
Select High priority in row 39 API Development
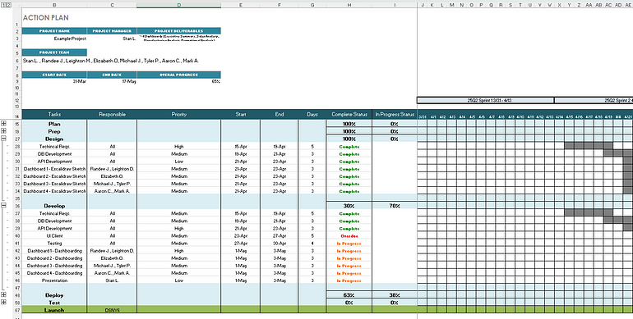[x=179, y=228]
